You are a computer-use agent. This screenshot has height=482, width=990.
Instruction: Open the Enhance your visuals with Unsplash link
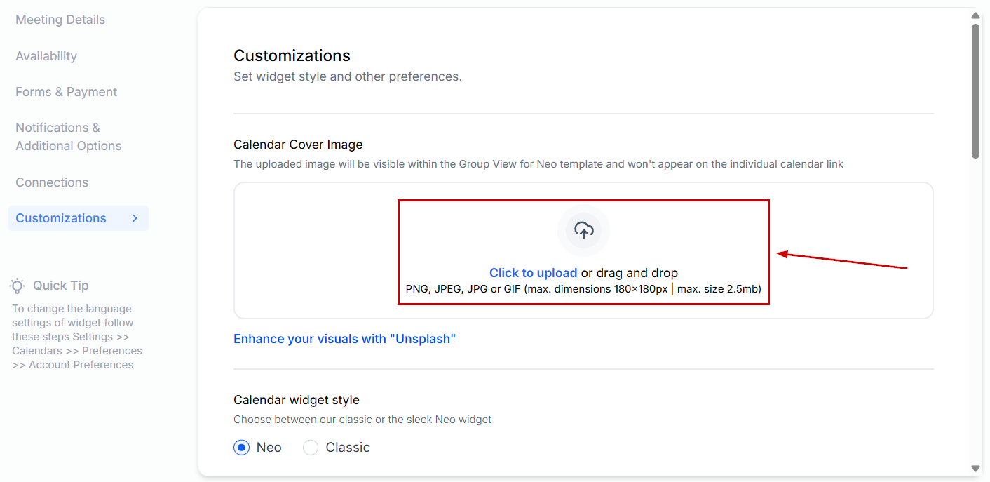pyautogui.click(x=345, y=339)
